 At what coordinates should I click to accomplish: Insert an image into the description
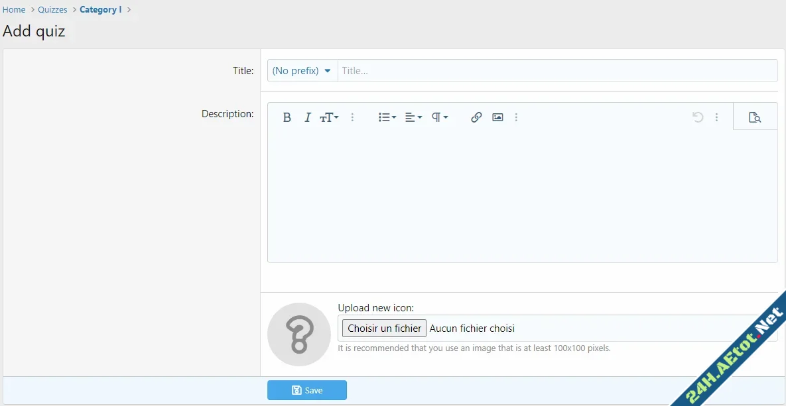point(497,117)
